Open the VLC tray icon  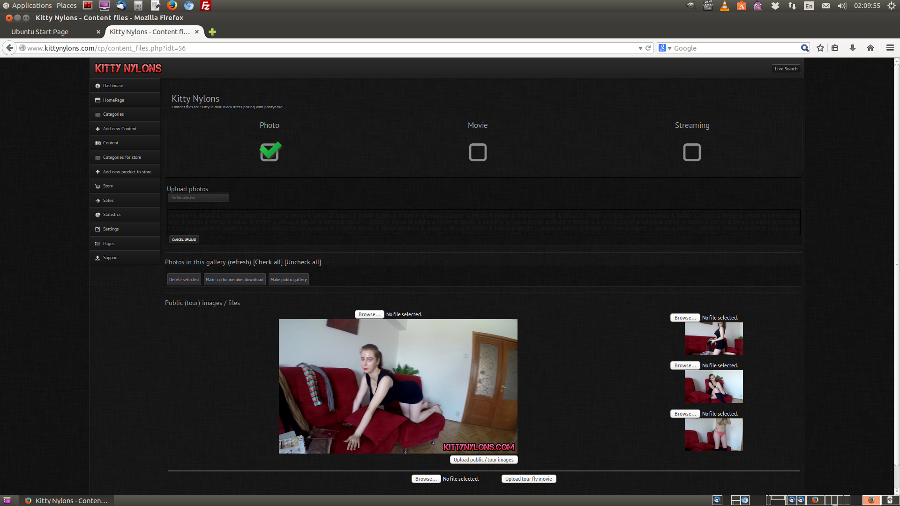725,6
